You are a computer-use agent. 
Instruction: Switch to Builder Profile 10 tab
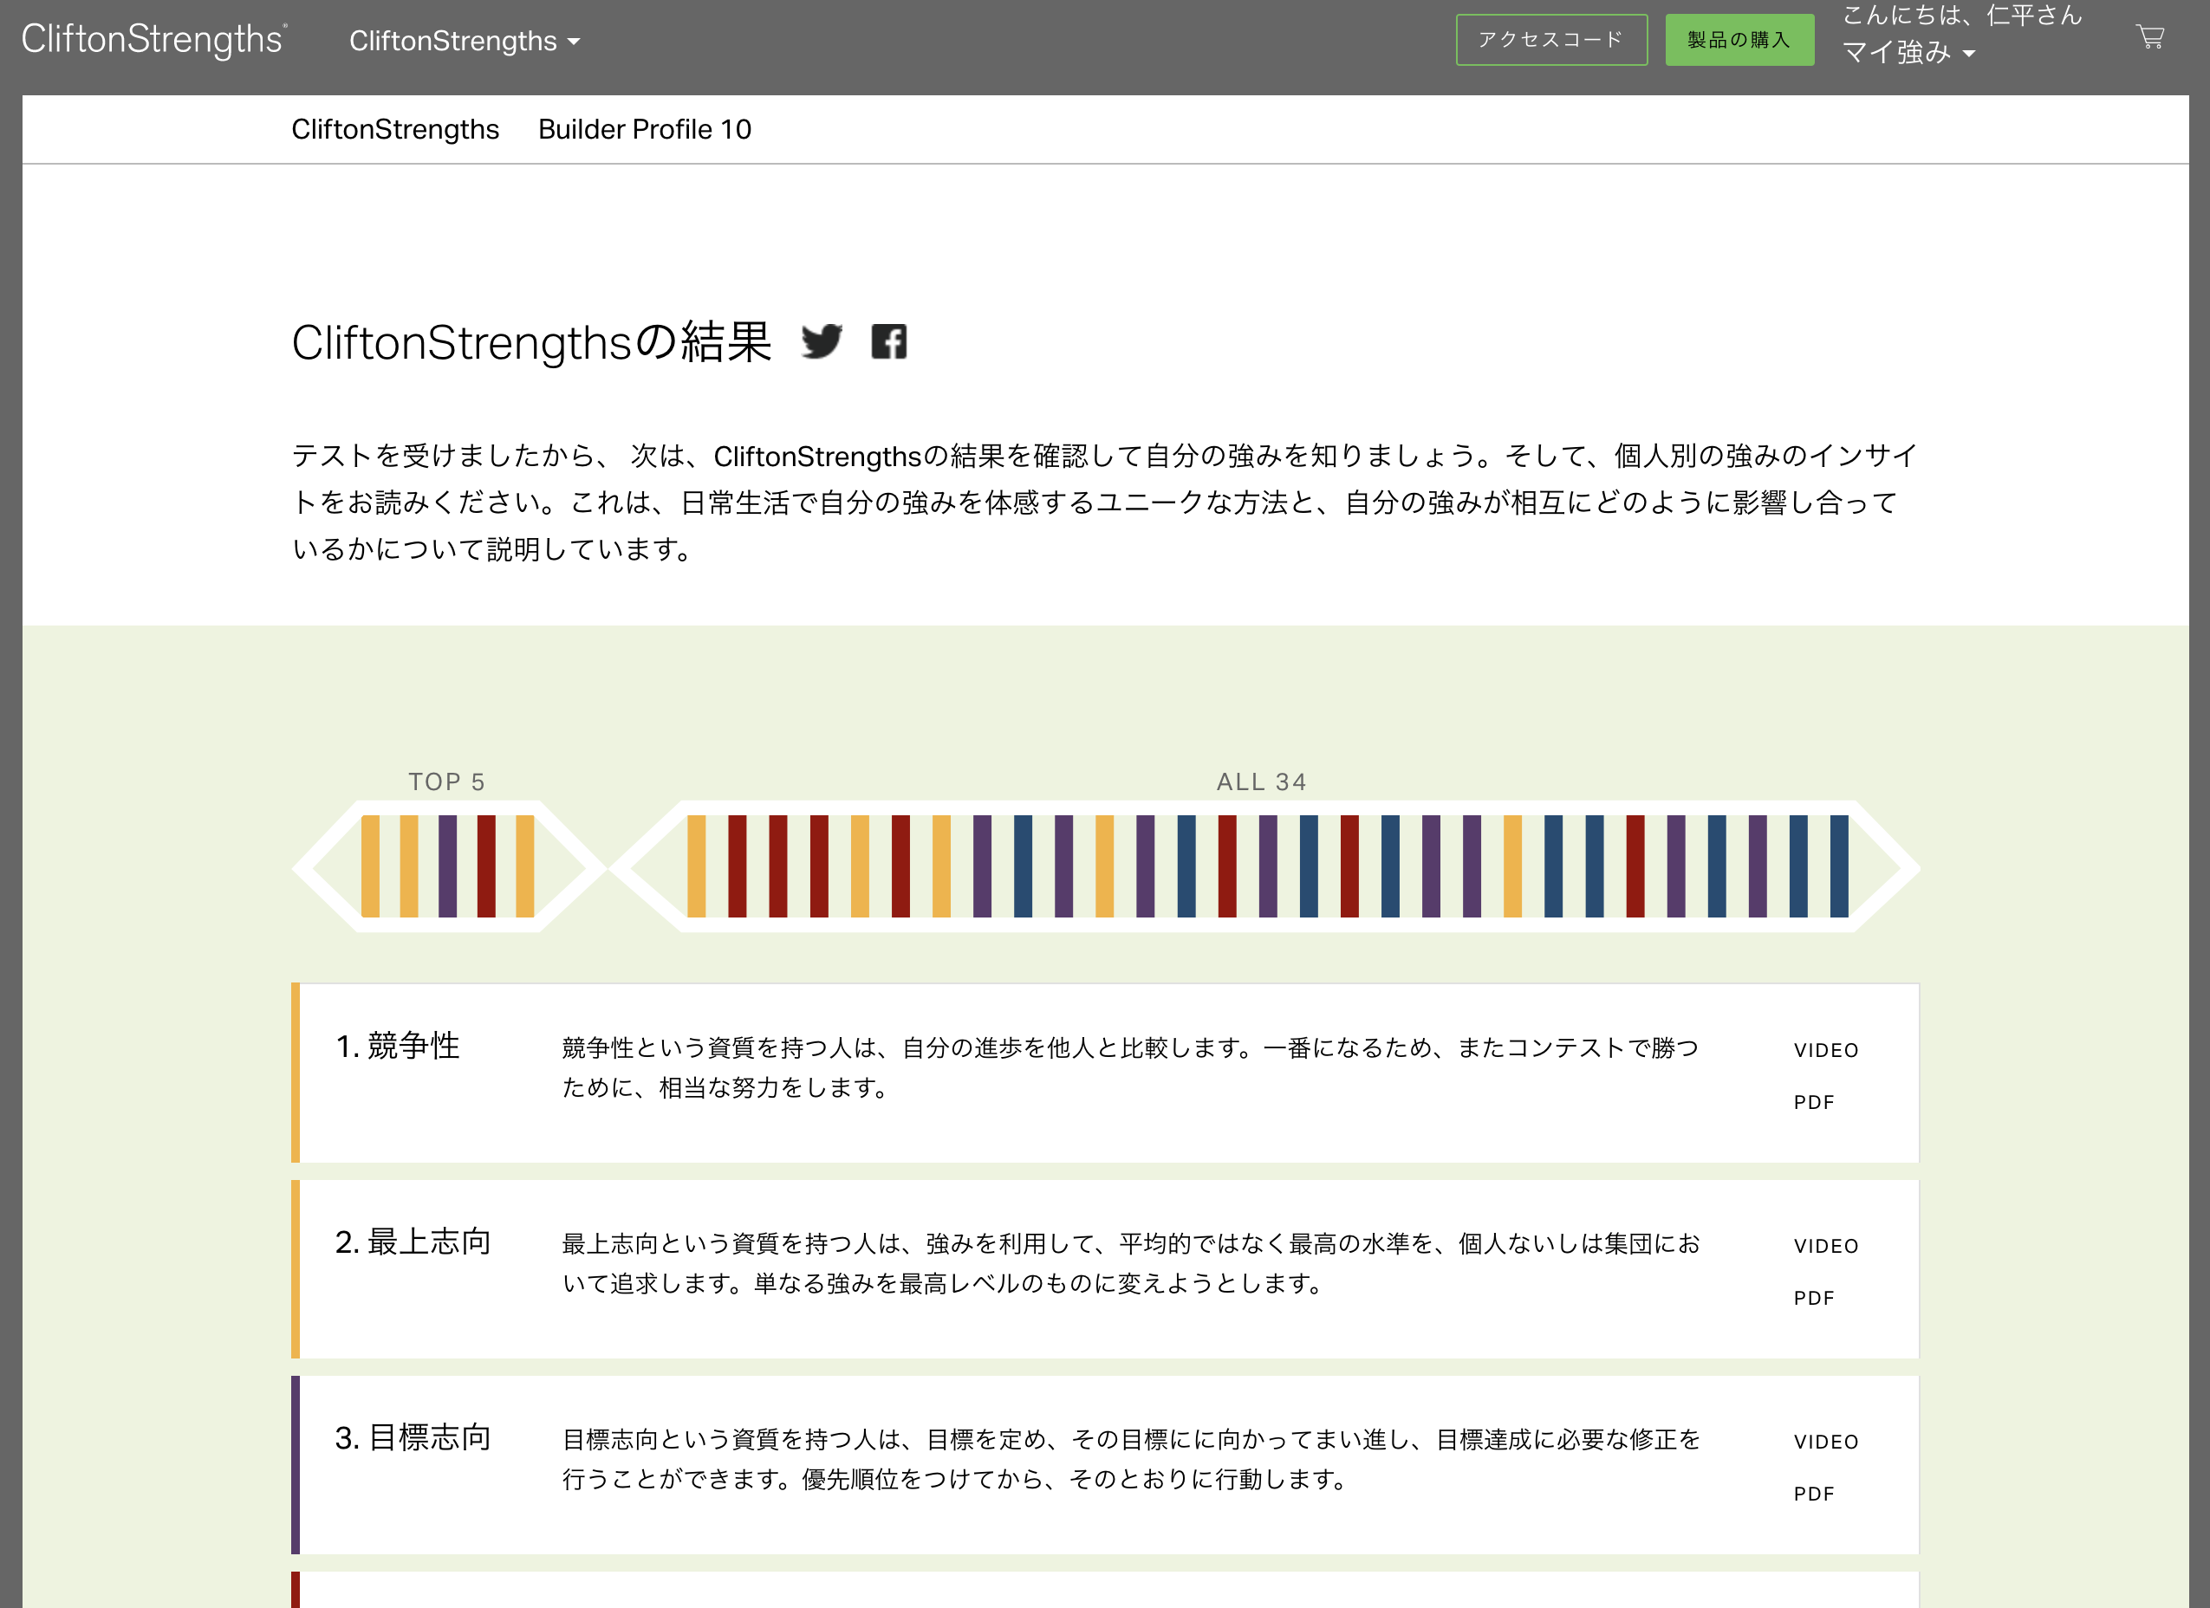(644, 130)
